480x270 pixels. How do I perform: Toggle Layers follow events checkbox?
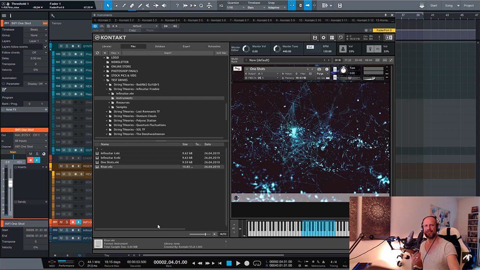coord(45,47)
